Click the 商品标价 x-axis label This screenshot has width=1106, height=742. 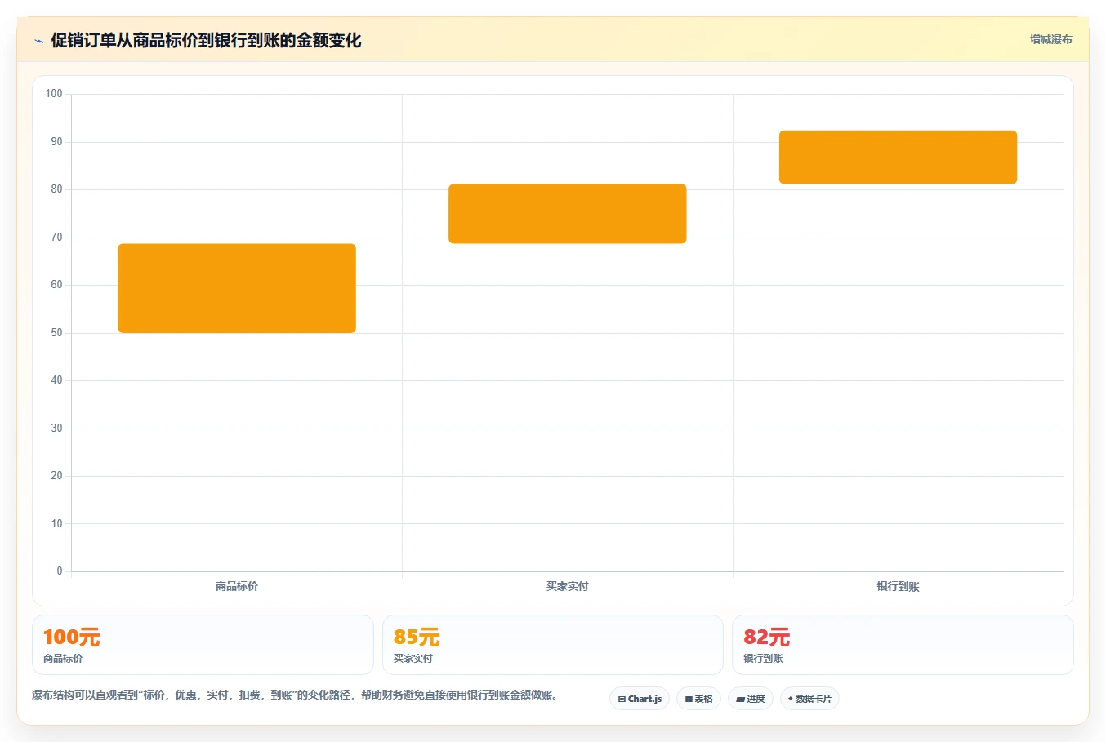pyautogui.click(x=237, y=586)
